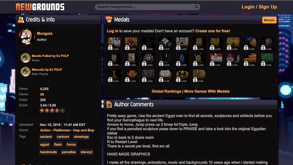Open the Munguia author name link
The image size is (293, 165).
tap(45, 34)
